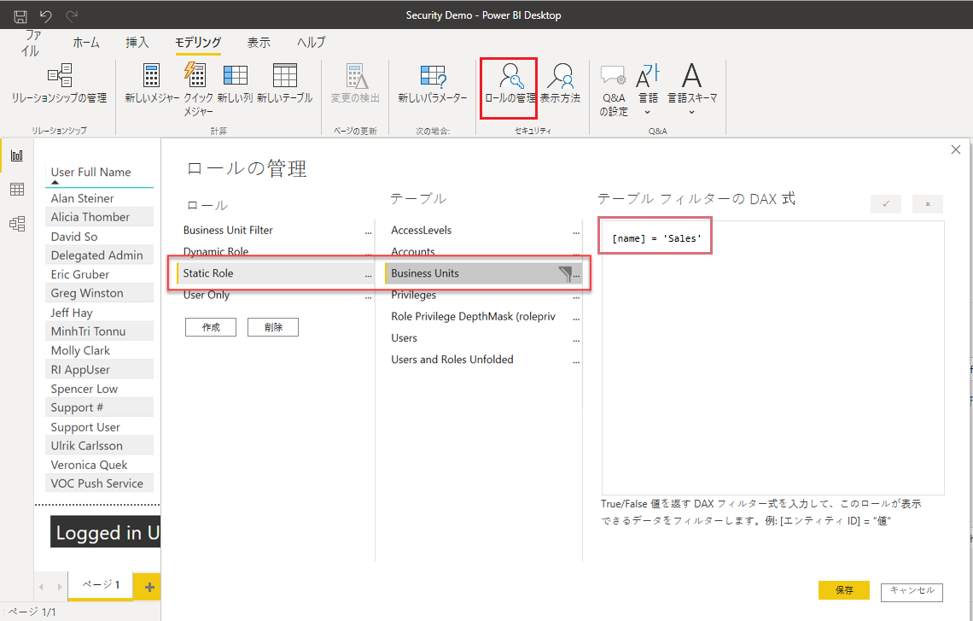Viewport: 973px width, 621px height.
Task: Open options for Users and Roles Unfolded
Action: point(576,360)
